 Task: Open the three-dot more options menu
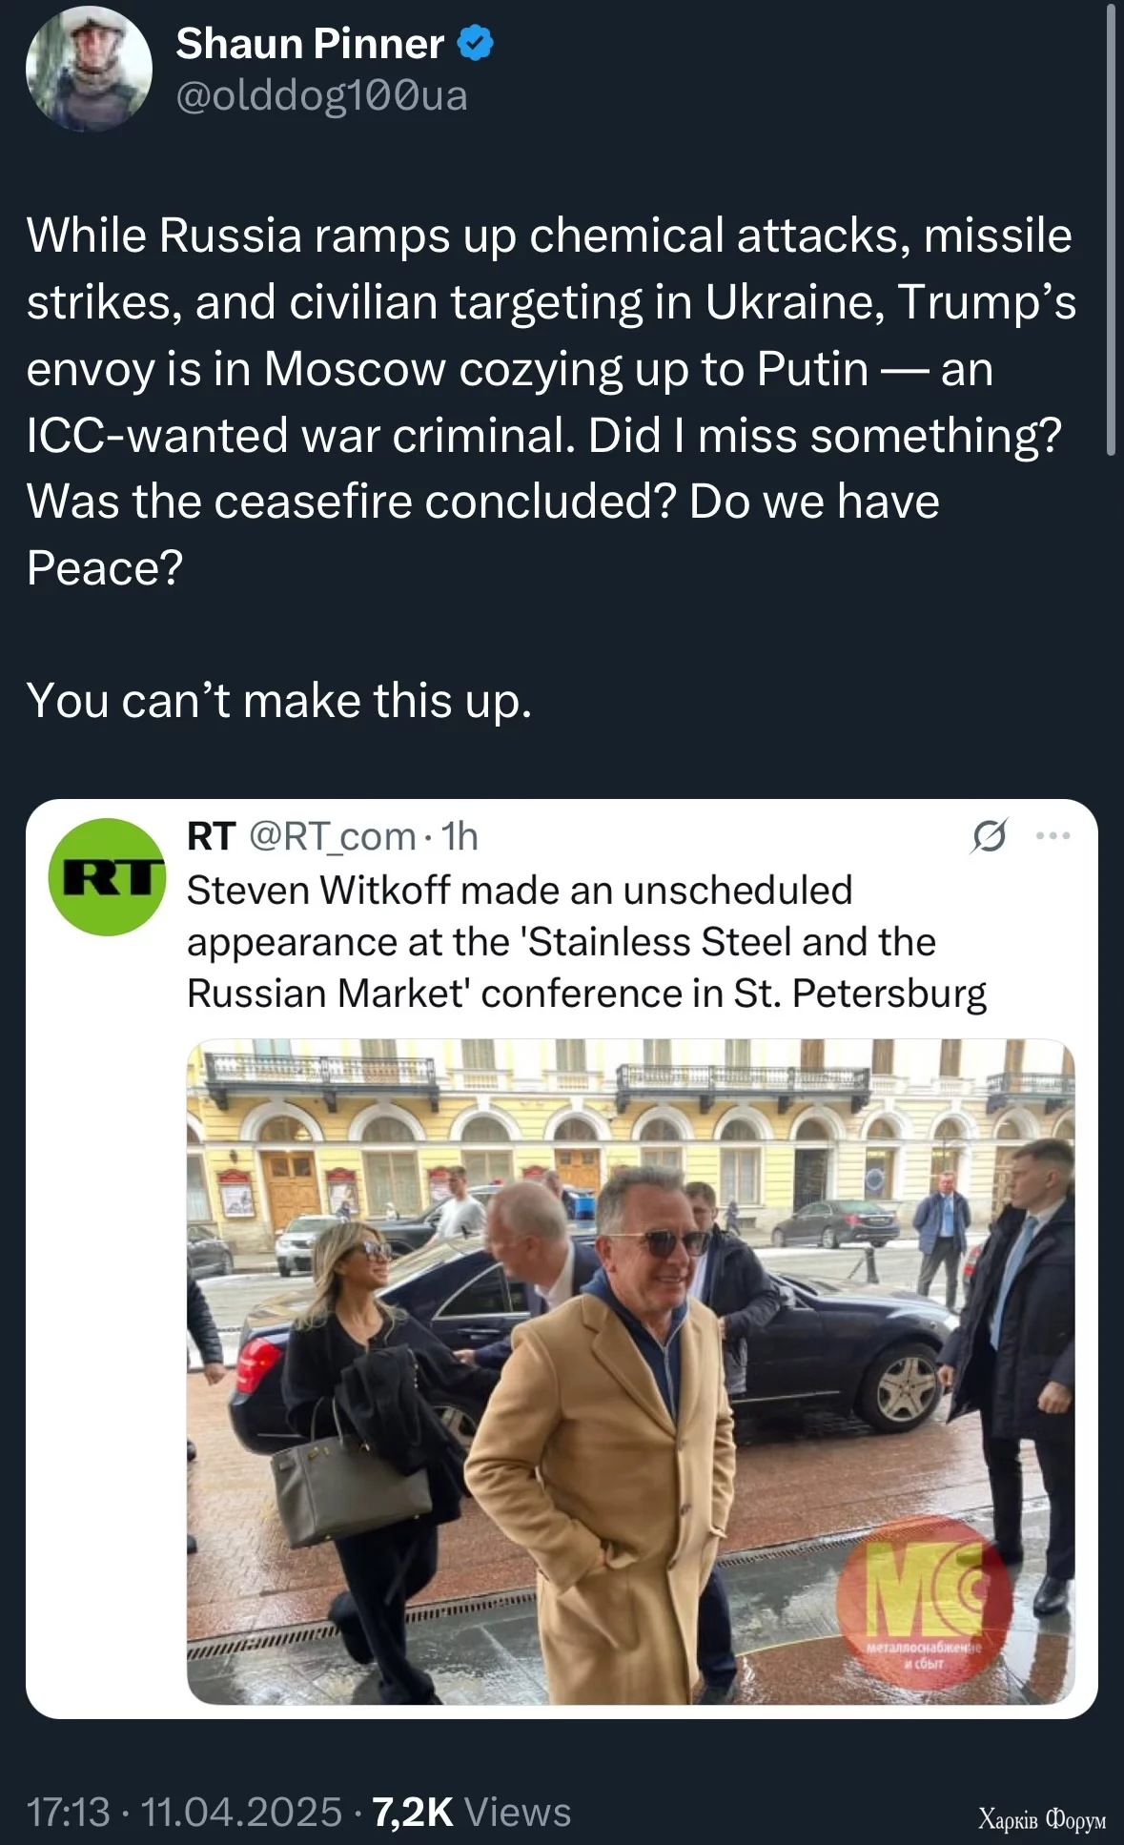[1052, 836]
